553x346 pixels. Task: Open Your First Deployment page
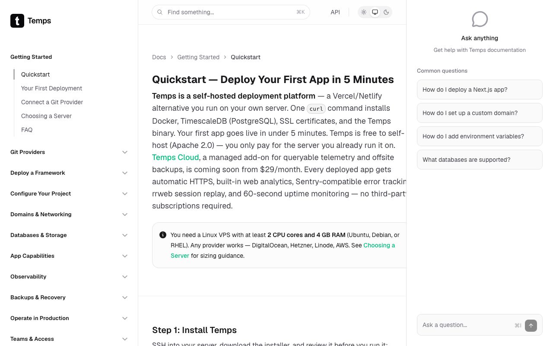[51, 88]
